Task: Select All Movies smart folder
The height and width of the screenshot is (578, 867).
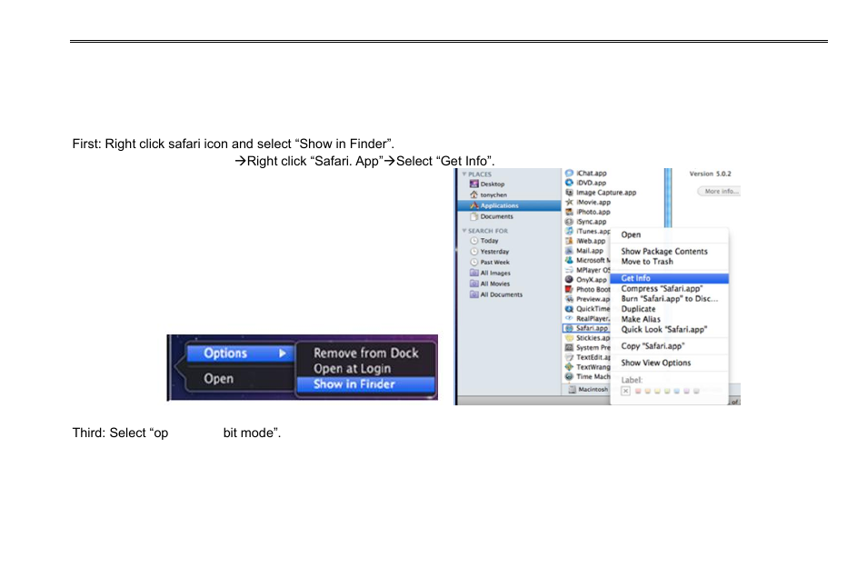Action: [x=495, y=284]
